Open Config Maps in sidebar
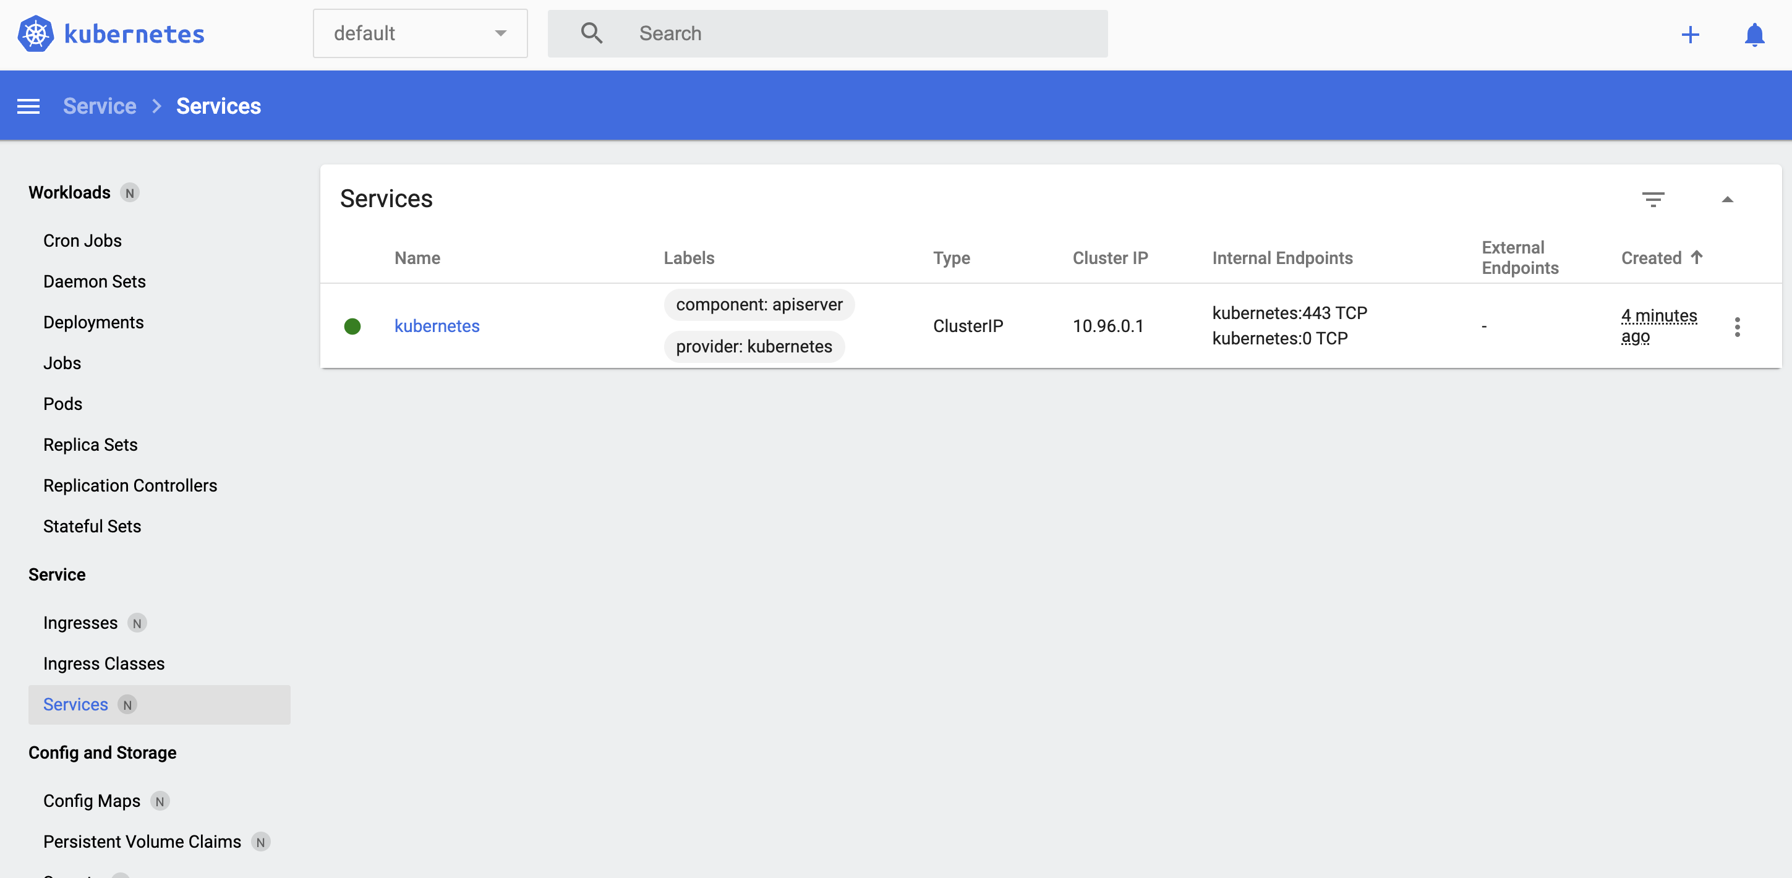The height and width of the screenshot is (878, 1792). [x=92, y=801]
